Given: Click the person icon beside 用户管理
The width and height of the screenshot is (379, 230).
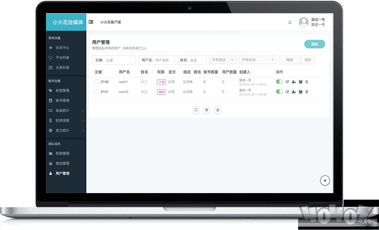Looking at the screenshot, I should pos(51,173).
